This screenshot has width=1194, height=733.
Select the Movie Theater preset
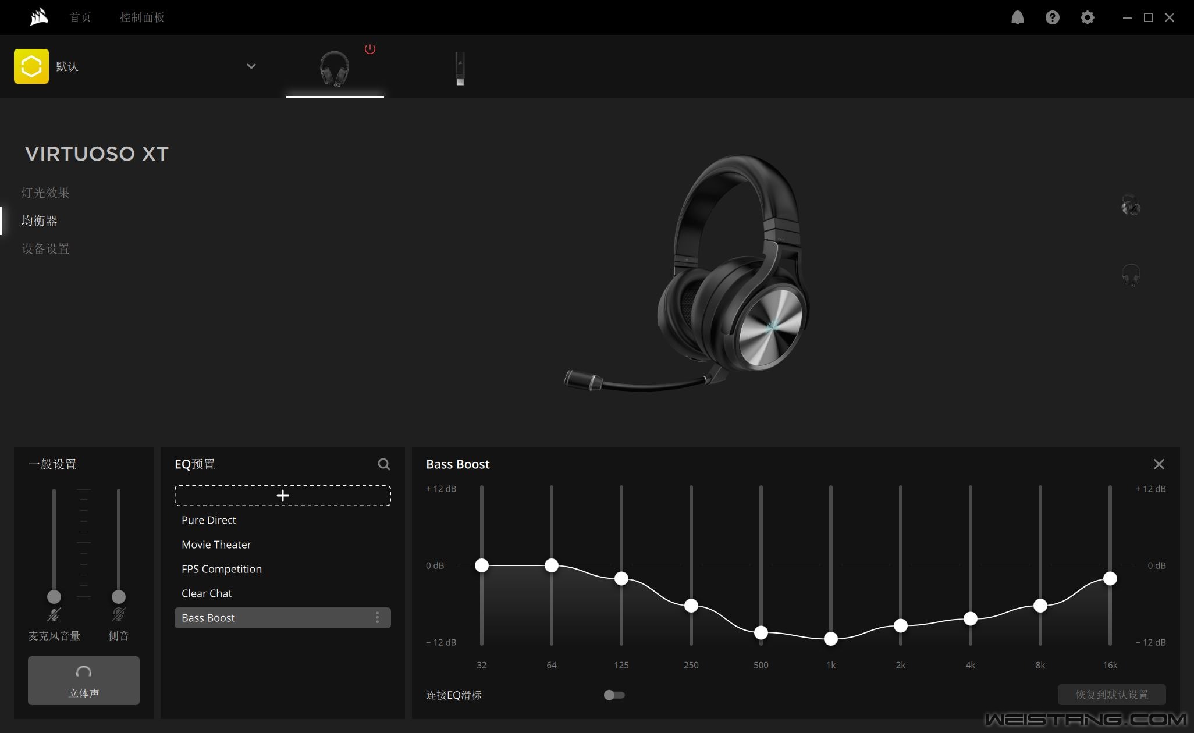(283, 545)
